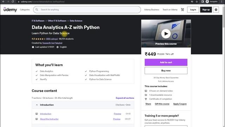Click the ₹449 price text
Viewport: 225px width, 127px height.
pos(150,54)
